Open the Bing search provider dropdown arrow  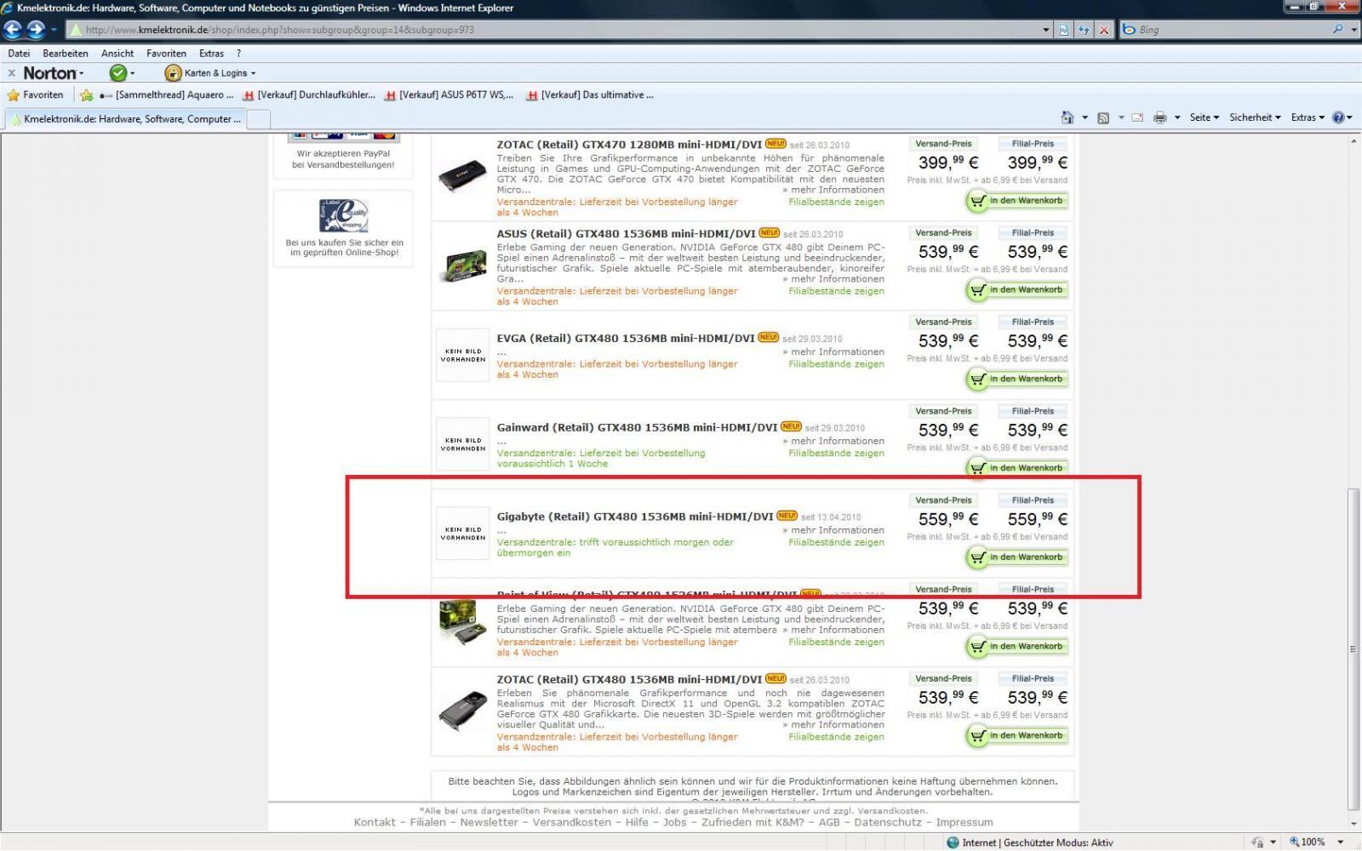coord(1353,30)
